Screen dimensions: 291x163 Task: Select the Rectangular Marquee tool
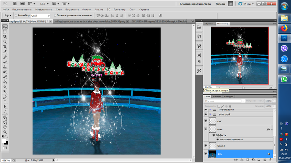click(x=5, y=32)
